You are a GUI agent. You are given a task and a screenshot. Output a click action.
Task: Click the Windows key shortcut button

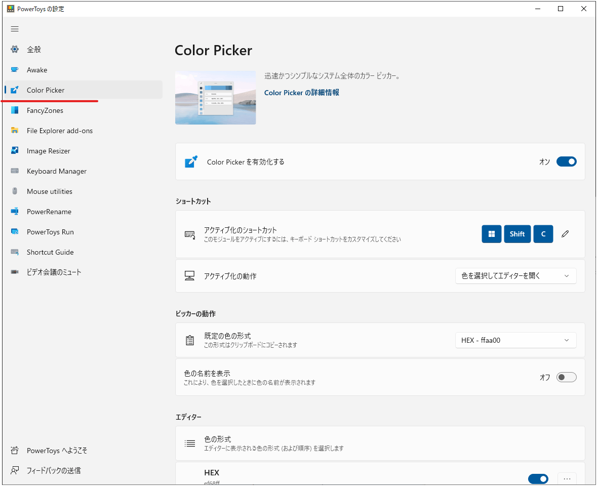[x=492, y=234]
